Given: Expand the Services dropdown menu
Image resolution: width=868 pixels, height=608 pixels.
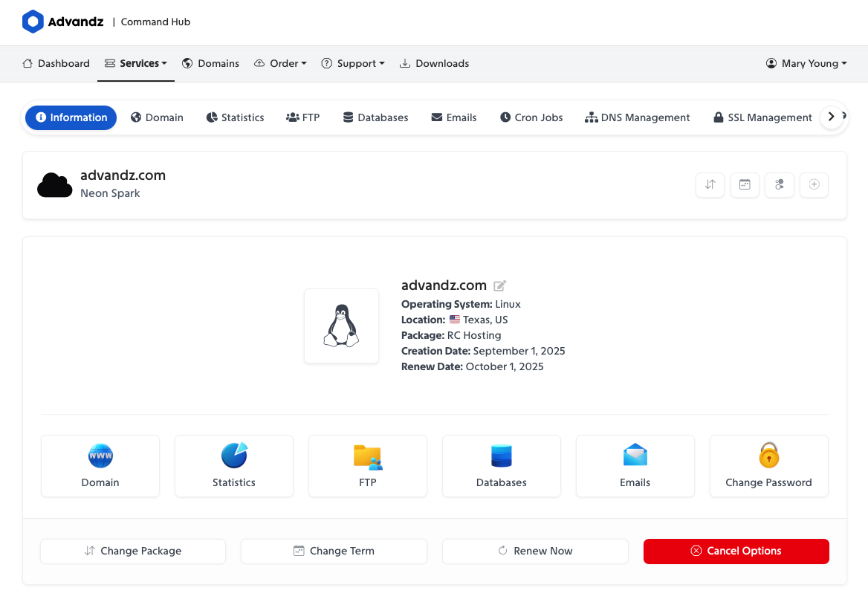Looking at the screenshot, I should click(135, 63).
